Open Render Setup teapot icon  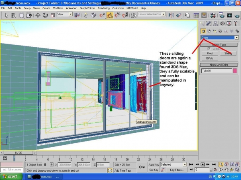click(x=221, y=15)
